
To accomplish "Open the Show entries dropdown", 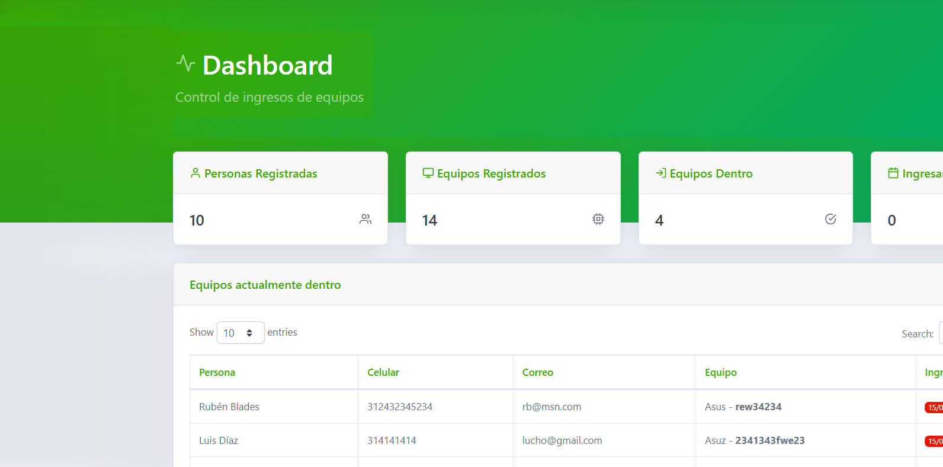I will (240, 333).
